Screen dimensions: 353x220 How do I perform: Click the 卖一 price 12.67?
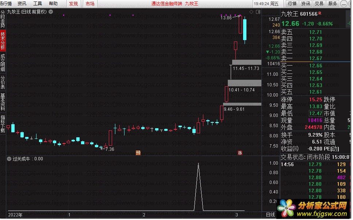click(x=315, y=58)
